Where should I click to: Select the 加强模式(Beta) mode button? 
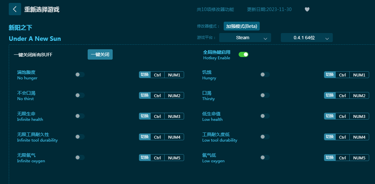pos(242,26)
